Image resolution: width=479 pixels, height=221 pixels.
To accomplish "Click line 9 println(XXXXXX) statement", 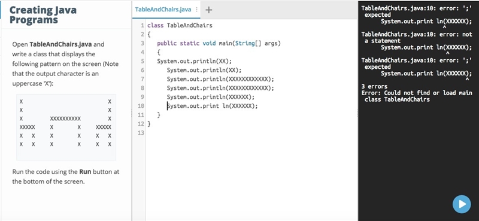I will coord(211,97).
